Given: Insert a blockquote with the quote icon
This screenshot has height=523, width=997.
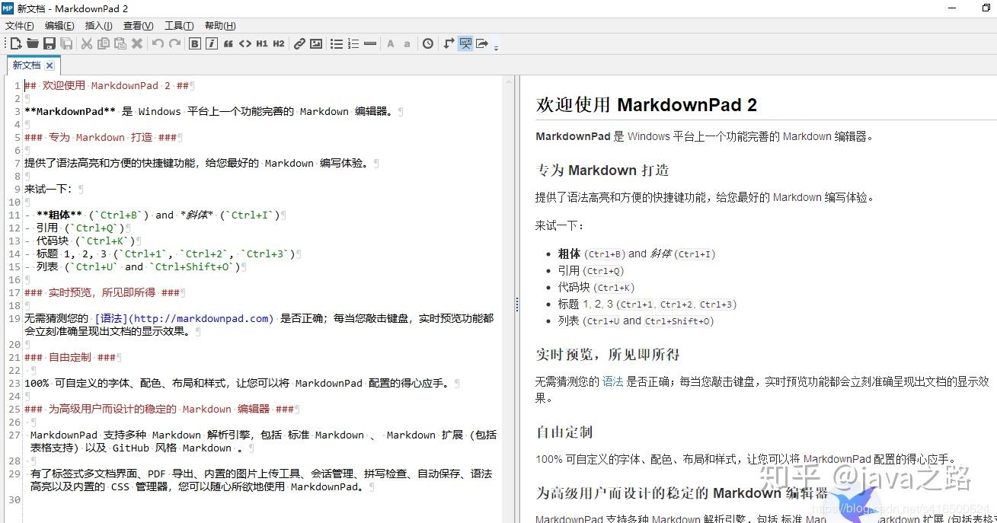Looking at the screenshot, I should pos(228,43).
